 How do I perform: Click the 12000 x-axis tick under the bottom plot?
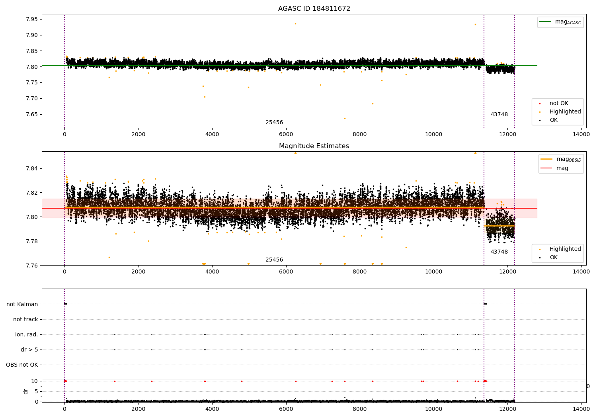[507, 409]
